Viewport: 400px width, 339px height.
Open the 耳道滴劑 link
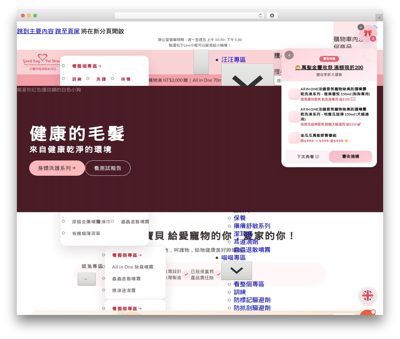[246, 242]
